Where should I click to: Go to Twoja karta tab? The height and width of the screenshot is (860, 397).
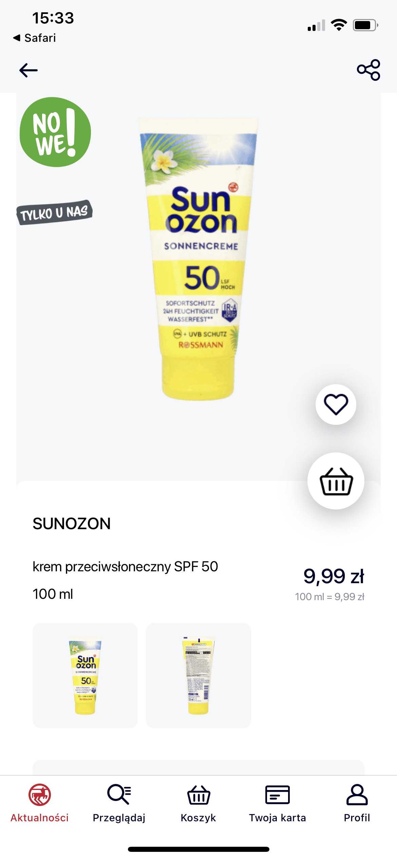(x=278, y=803)
